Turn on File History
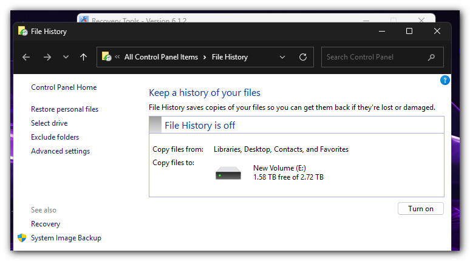Viewport: 470px width, 261px height. tap(420, 209)
